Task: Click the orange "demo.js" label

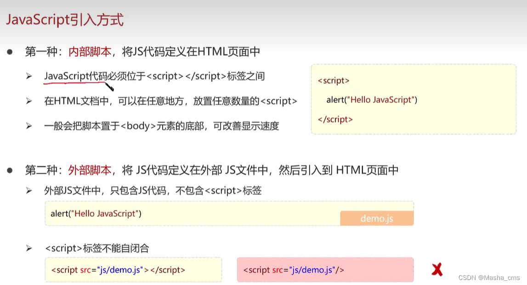Action: (x=377, y=218)
